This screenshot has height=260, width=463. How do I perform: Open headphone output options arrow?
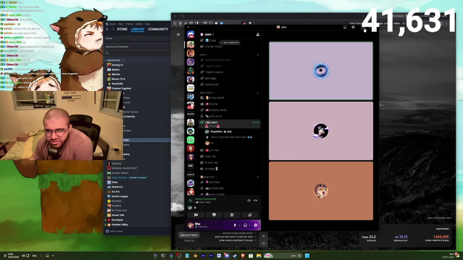[x=250, y=225]
